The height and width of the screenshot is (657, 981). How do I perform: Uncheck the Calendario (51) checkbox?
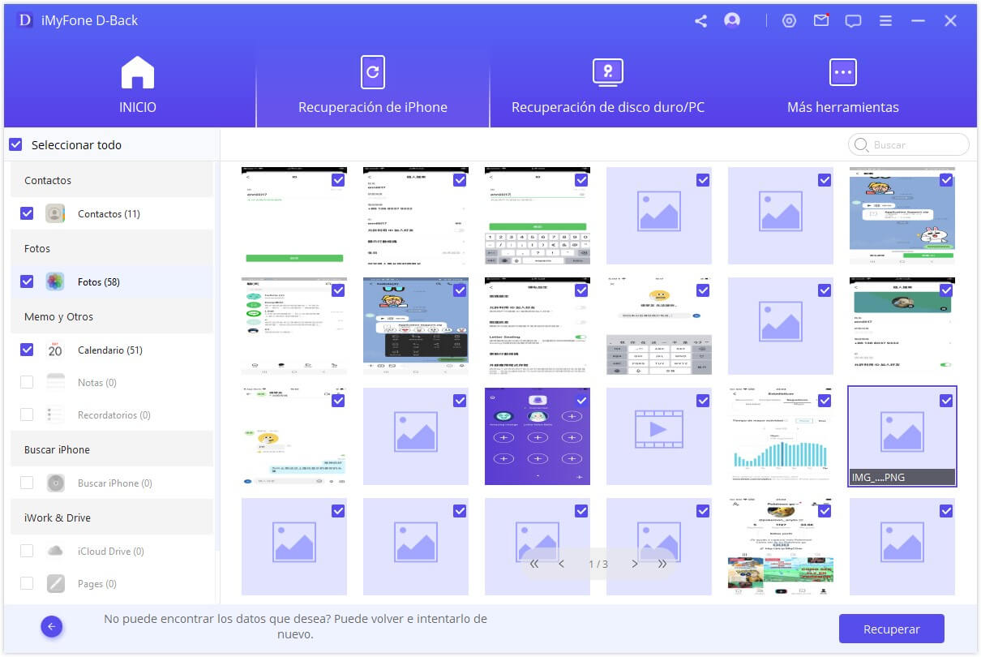click(27, 350)
